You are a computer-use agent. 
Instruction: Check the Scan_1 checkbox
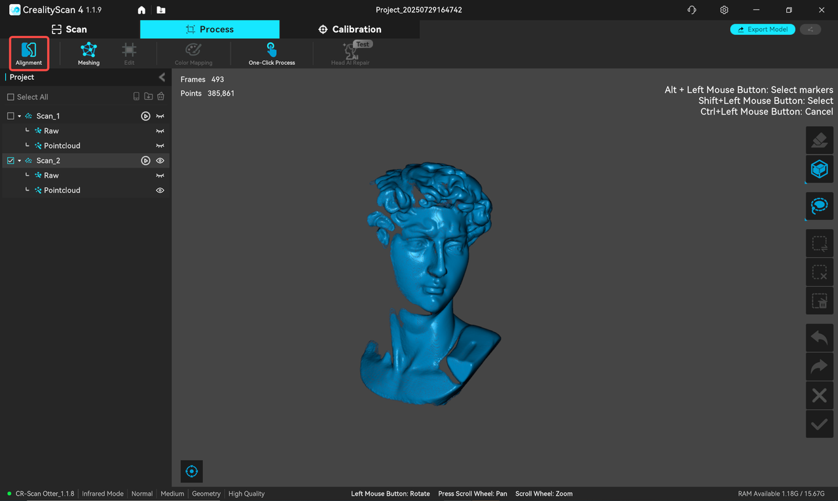[x=10, y=116]
